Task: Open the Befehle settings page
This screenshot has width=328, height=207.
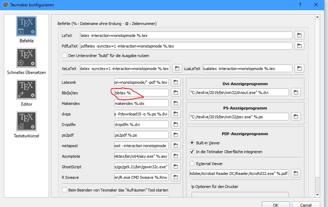Action: (26, 29)
